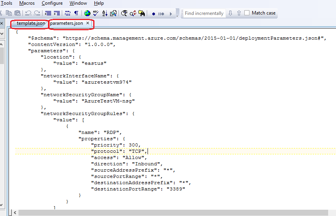Increase indent with the indent icon

click(x=57, y=13)
